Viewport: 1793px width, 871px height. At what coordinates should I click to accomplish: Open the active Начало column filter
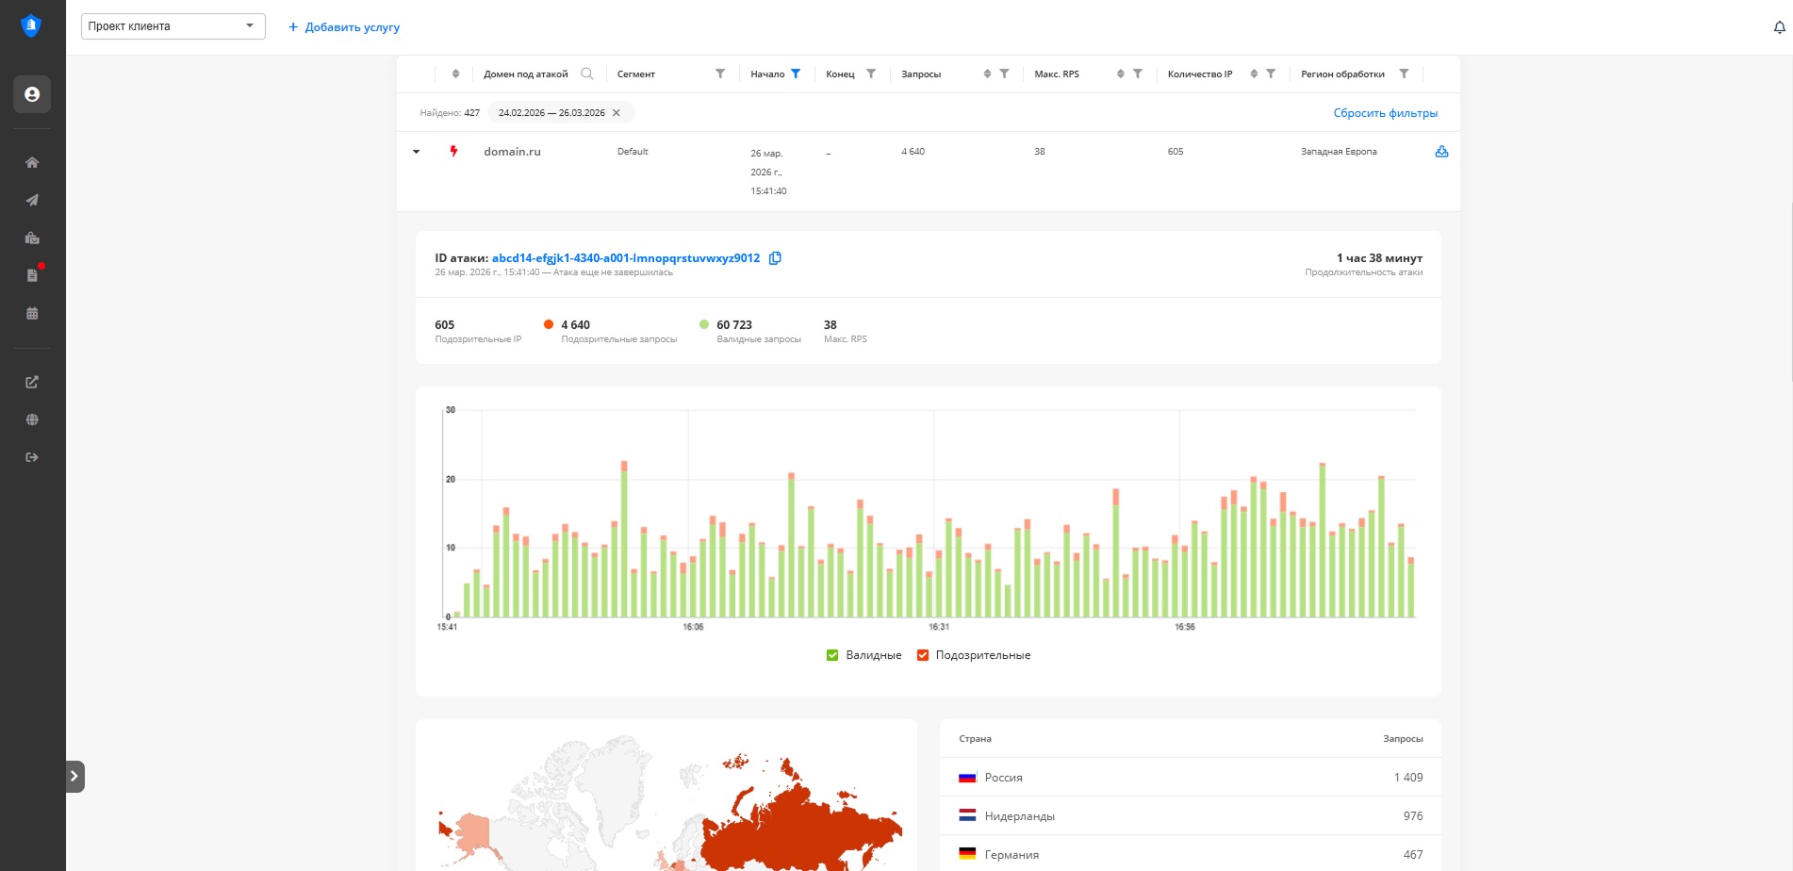click(x=796, y=74)
